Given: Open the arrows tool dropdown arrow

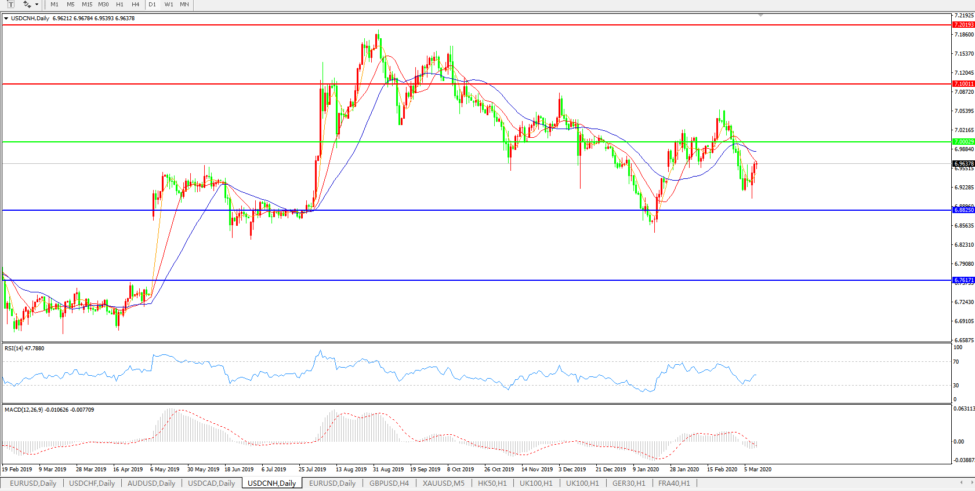Looking at the screenshot, I should [37, 5].
